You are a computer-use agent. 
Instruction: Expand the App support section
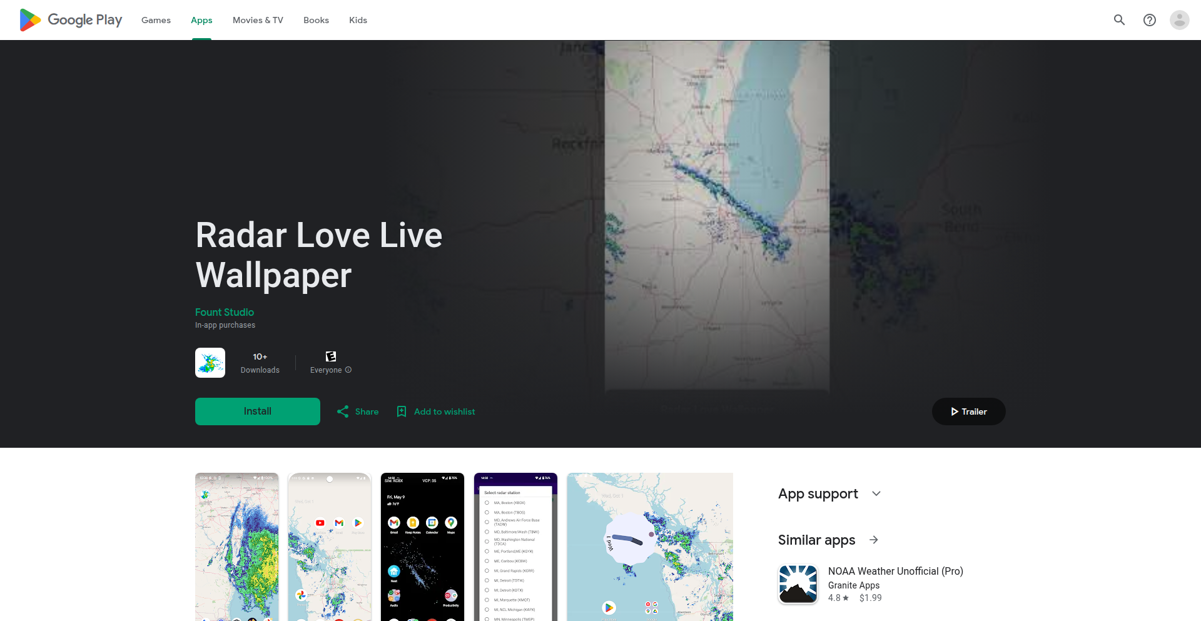(876, 494)
